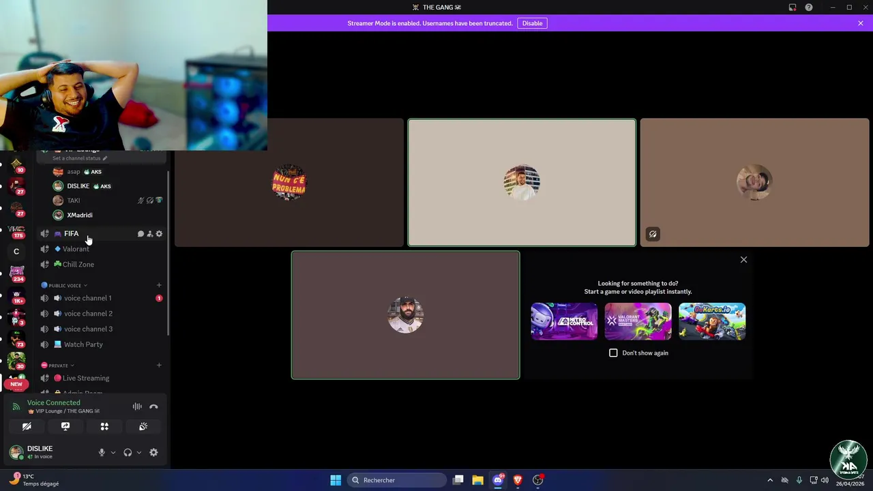Set a channel status
Screen dimensions: 873x491
[80, 158]
